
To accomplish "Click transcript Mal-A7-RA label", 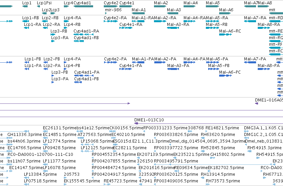I will (255, 18).
